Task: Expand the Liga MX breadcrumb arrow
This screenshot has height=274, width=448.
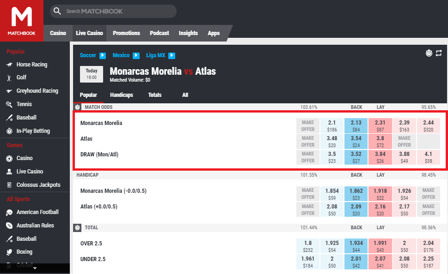Action: pos(172,55)
